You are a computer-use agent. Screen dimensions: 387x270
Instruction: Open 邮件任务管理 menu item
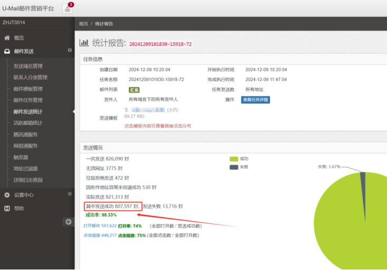tap(28, 100)
